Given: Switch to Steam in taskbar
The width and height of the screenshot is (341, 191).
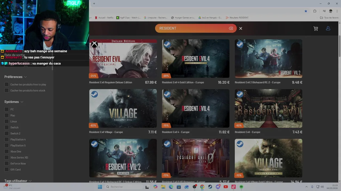Looking at the screenshot, I should (210, 187).
